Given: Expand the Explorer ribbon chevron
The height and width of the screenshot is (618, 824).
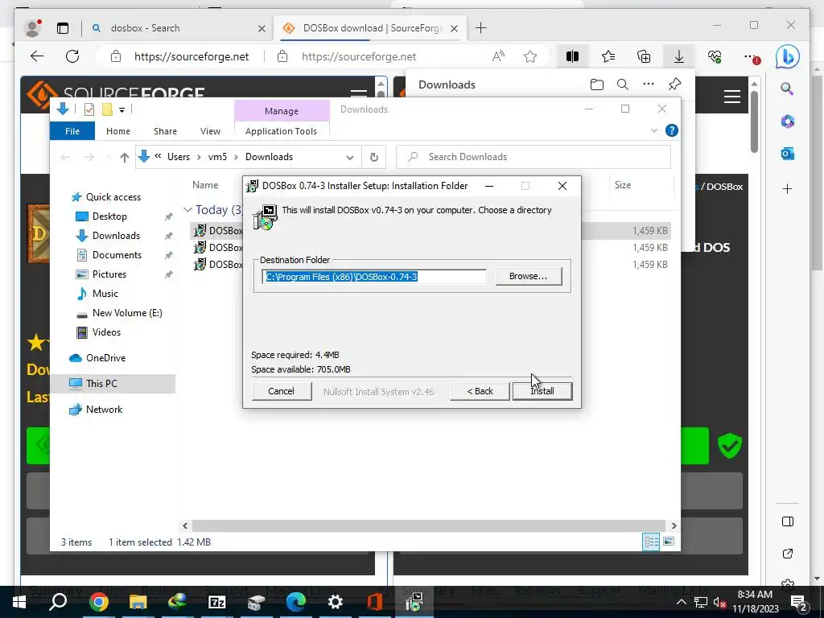Looking at the screenshot, I should pos(654,130).
